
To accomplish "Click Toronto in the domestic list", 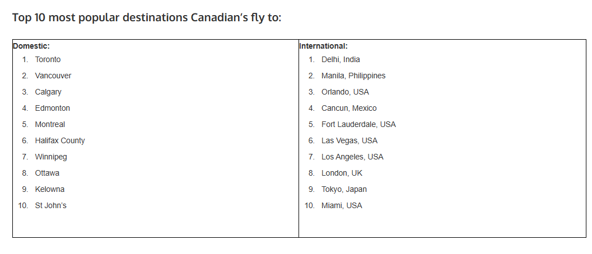I will (48, 59).
